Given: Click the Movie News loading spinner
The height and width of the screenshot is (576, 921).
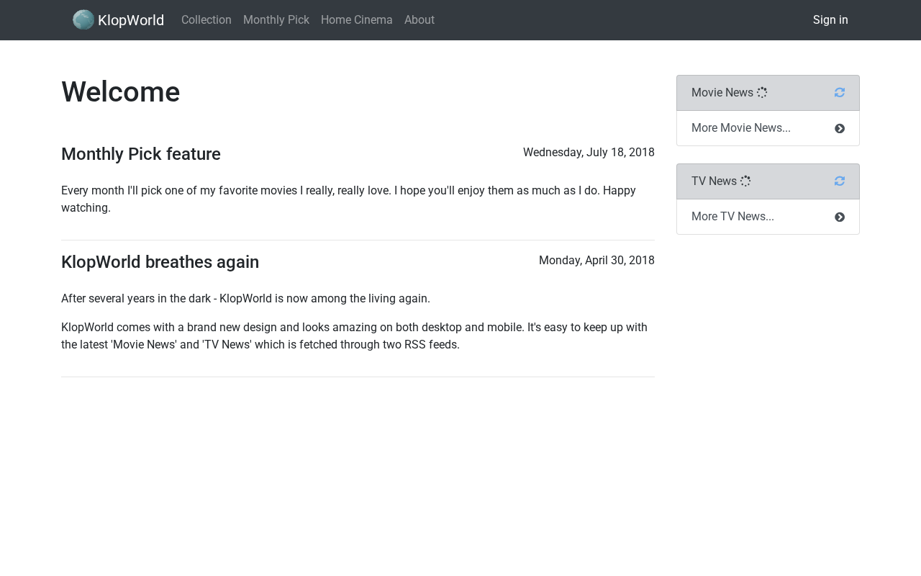Looking at the screenshot, I should (x=762, y=93).
